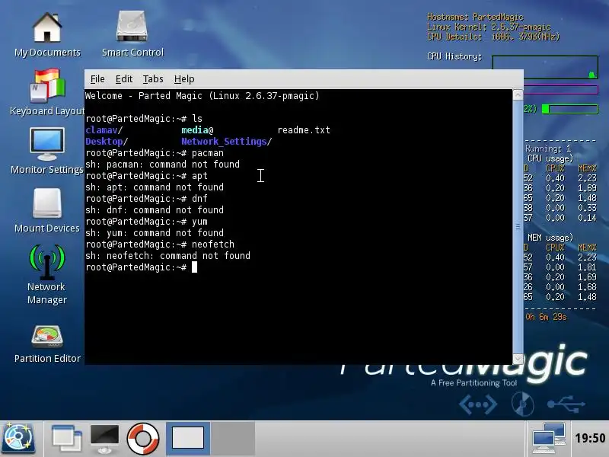Click the CPU History graph

pos(545,67)
